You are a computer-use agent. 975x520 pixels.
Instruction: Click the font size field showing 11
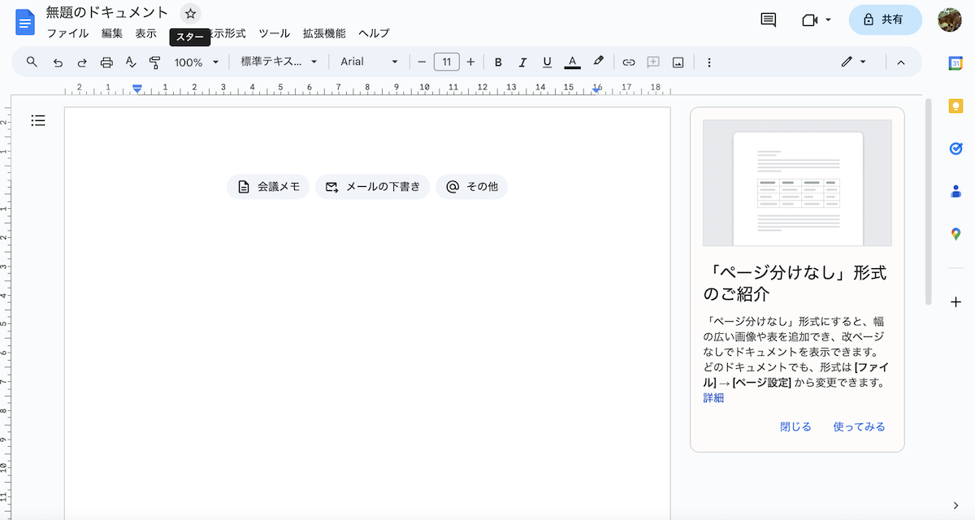pos(447,62)
